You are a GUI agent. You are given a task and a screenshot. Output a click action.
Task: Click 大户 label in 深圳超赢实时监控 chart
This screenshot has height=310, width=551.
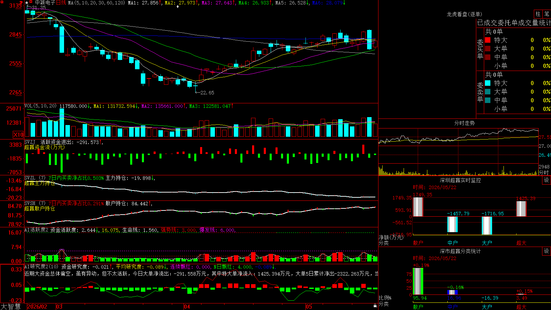coord(487,243)
